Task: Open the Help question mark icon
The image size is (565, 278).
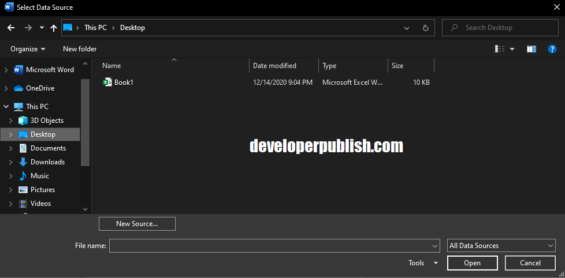Action: click(x=552, y=49)
